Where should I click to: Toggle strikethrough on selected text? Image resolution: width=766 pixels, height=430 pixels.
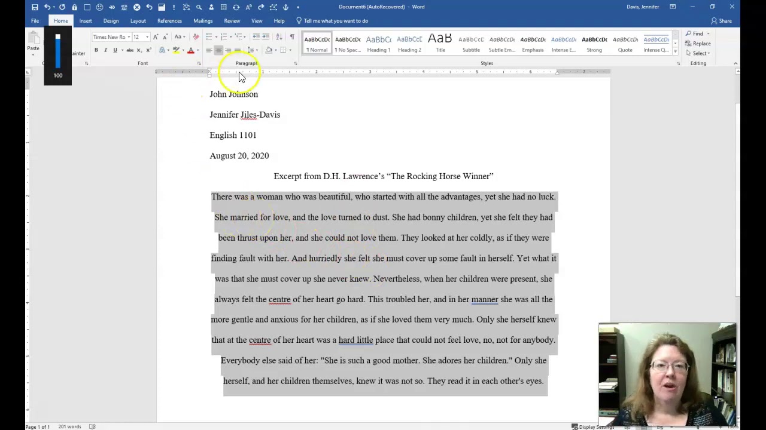coord(130,50)
